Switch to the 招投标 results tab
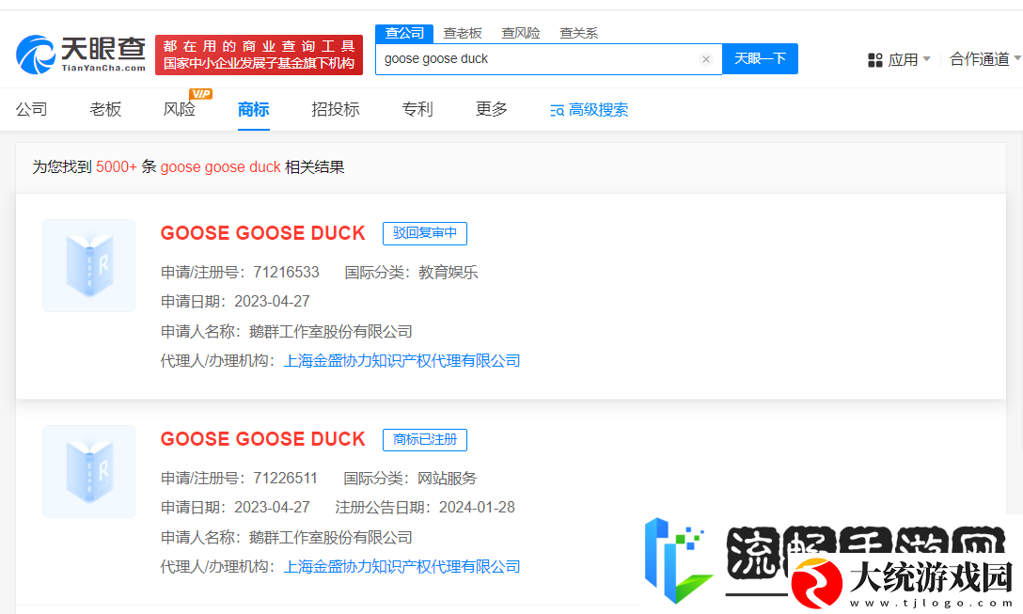 (x=336, y=109)
